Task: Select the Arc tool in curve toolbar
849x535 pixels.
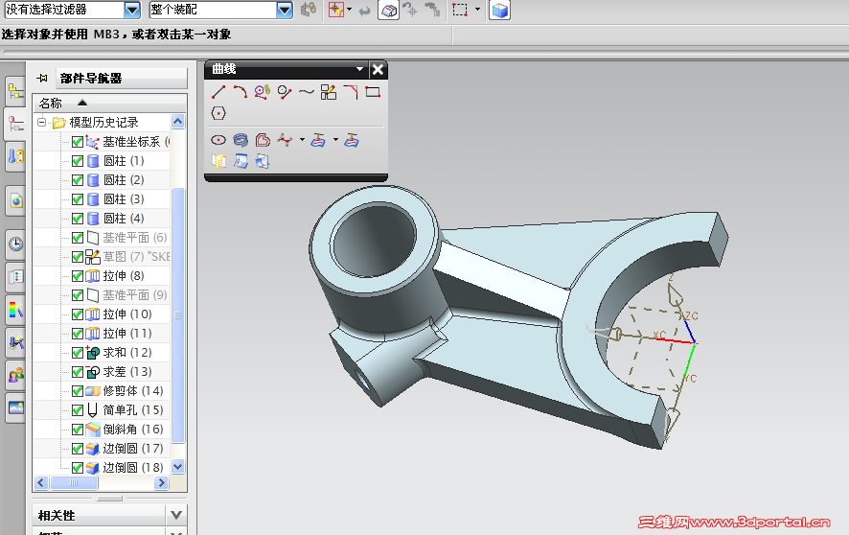Action: (241, 92)
